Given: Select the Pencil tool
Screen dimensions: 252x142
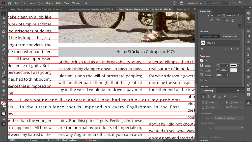Looking at the screenshot, I should tap(4, 50).
